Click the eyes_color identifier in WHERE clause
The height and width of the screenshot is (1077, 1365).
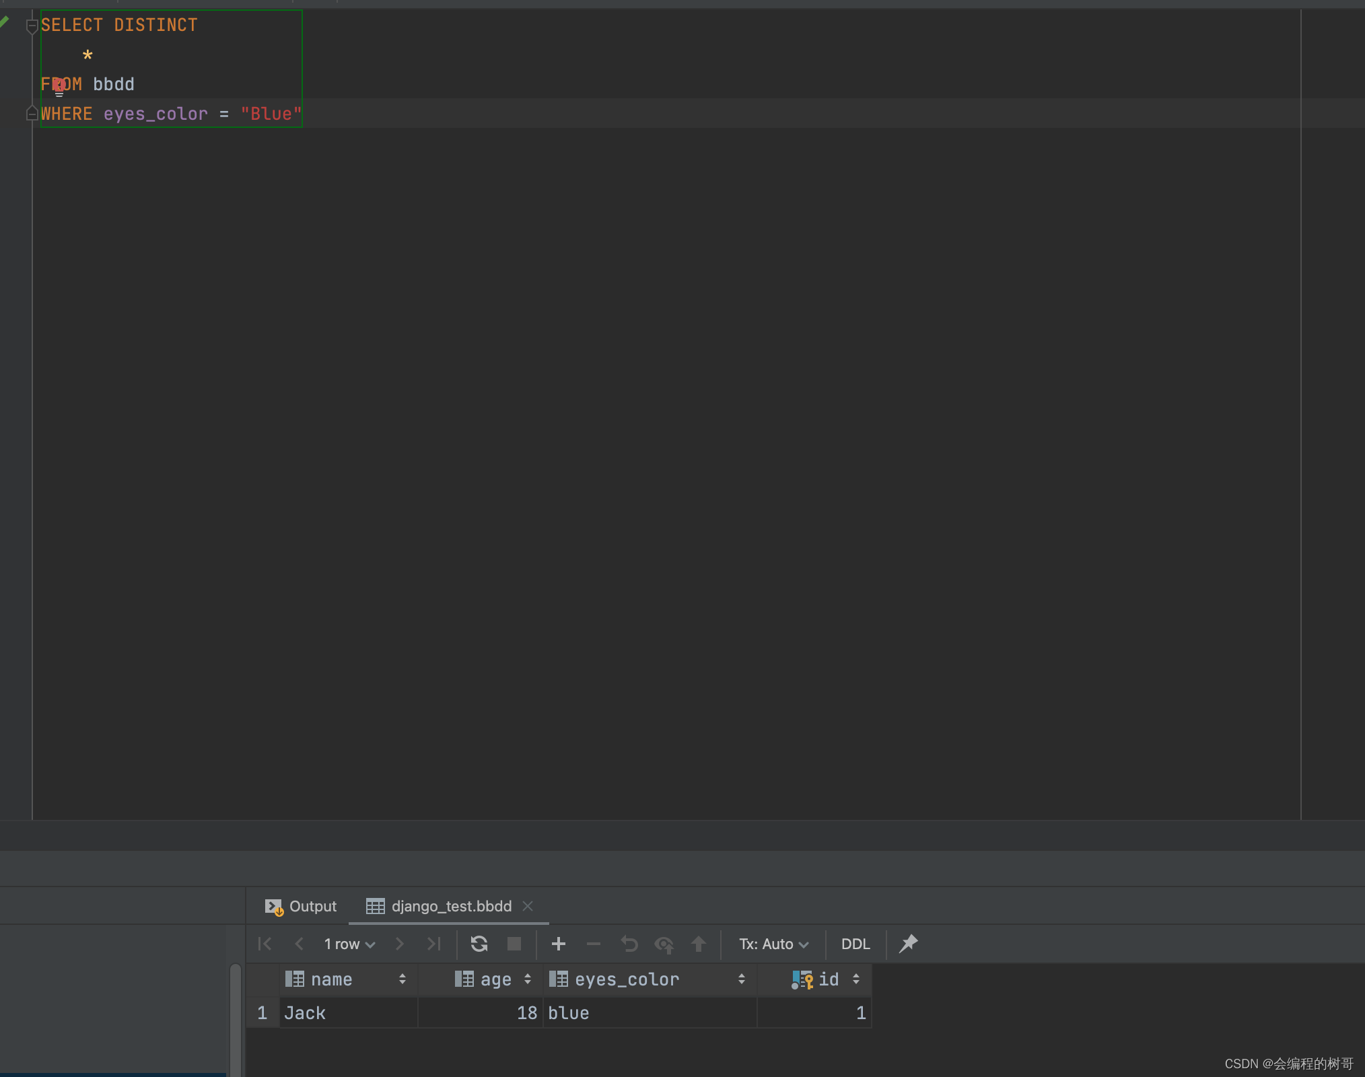(x=155, y=114)
